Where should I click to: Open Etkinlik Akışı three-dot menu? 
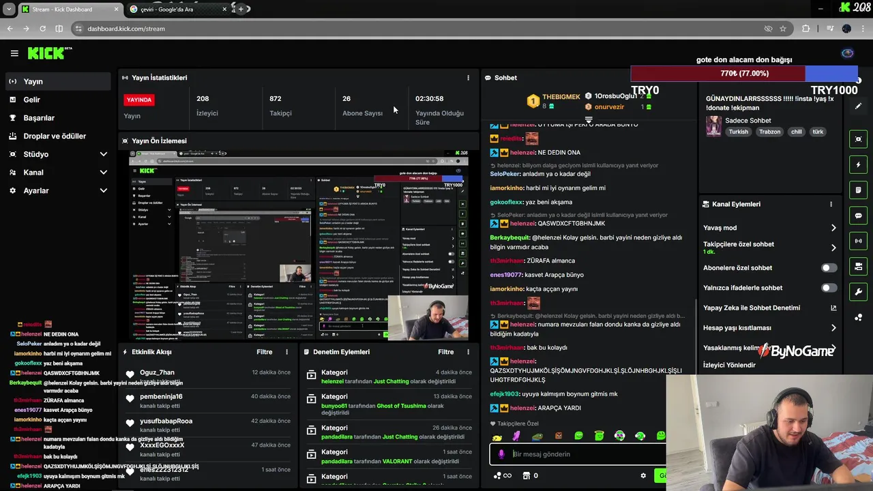286,352
